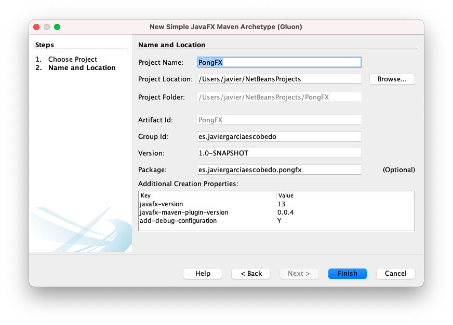Viewport: 453px width, 325px height.
Task: Click the Project Name text field
Action: (x=279, y=62)
